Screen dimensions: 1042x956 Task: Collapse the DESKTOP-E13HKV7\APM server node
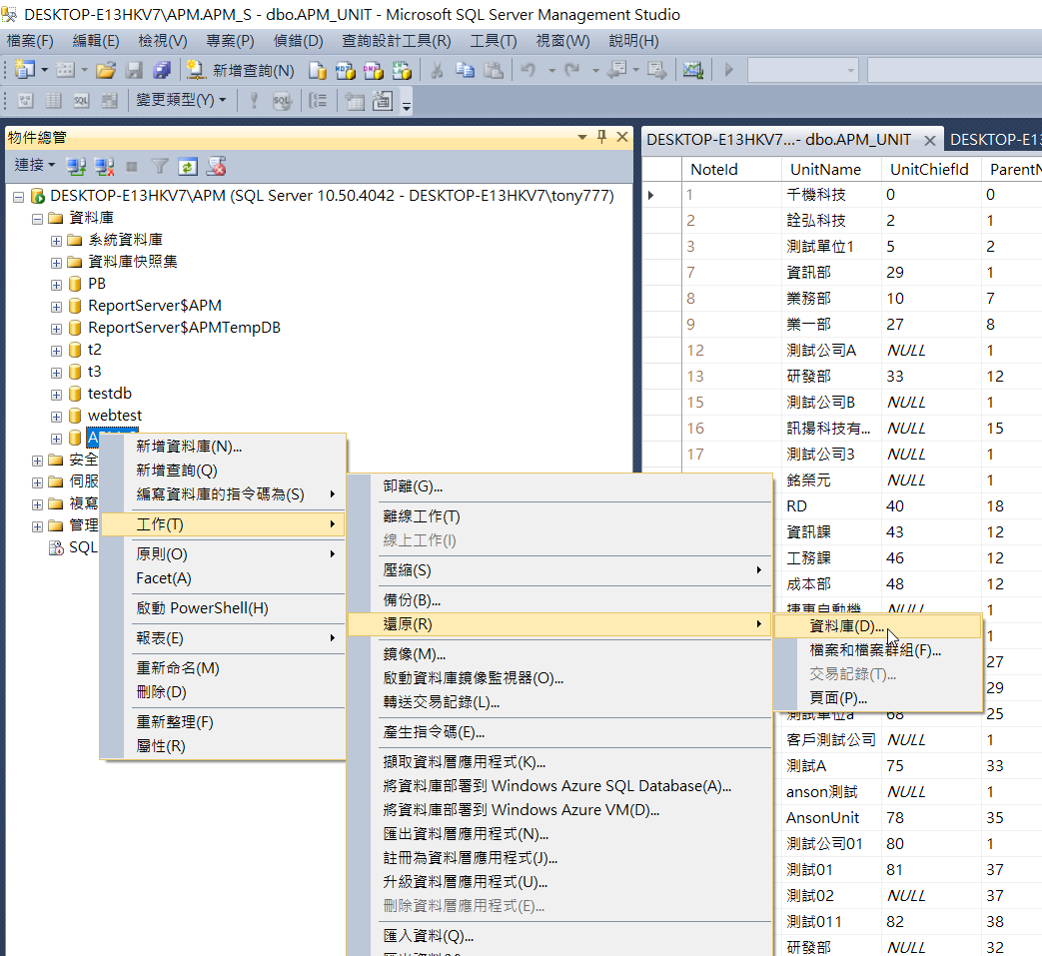(x=19, y=197)
